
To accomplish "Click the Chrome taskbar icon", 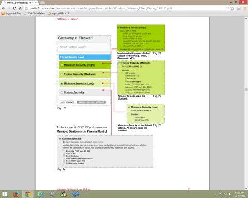I will click(28, 194).
